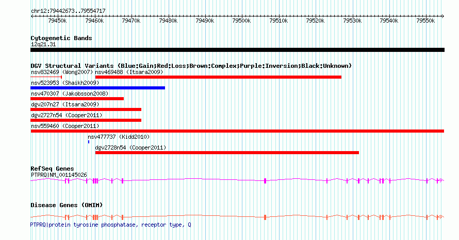
Task: Click the 79540k ruler tick label
Action: pos(389,21)
